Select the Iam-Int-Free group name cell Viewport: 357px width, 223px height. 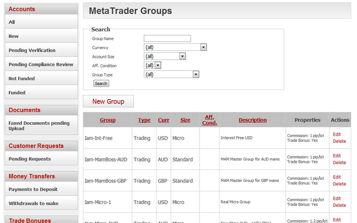(108, 138)
